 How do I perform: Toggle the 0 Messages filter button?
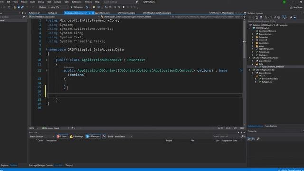(x=93, y=136)
